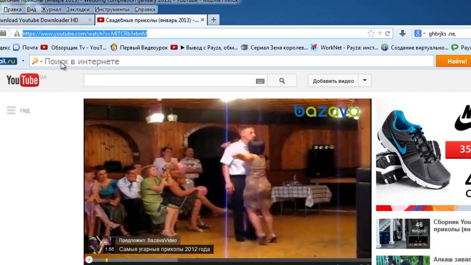Click the selected URL in the address bar

click(x=85, y=33)
